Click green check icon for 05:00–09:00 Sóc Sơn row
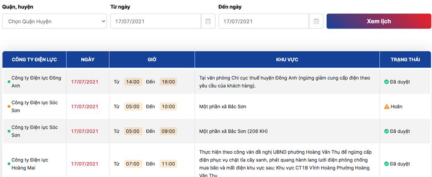The width and height of the screenshot is (432, 177). point(386,131)
